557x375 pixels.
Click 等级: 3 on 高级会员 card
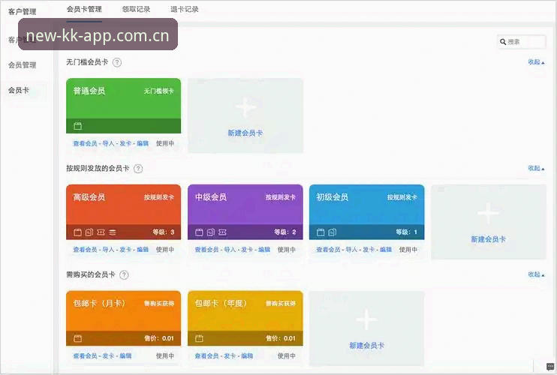tap(164, 232)
